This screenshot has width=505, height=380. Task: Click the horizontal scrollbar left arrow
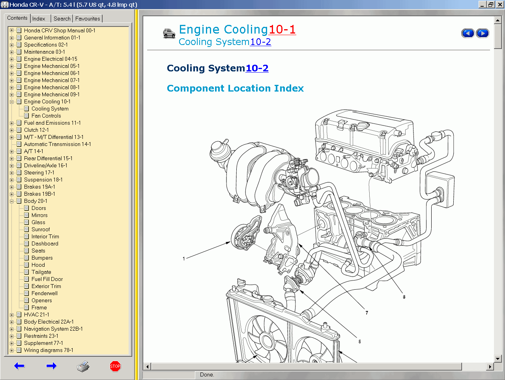[147, 367]
